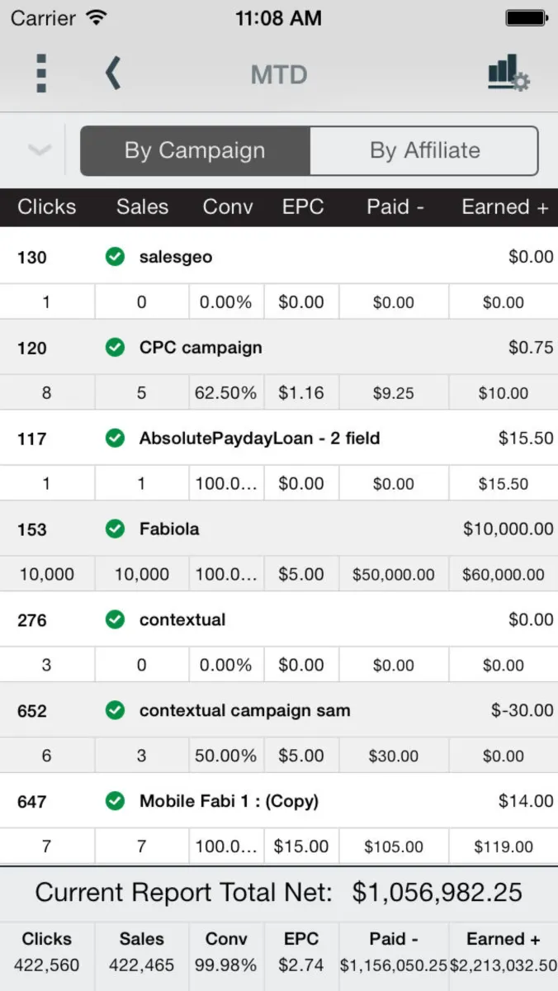Open the three-dot vertical menu
The width and height of the screenshot is (558, 991).
[x=41, y=74]
